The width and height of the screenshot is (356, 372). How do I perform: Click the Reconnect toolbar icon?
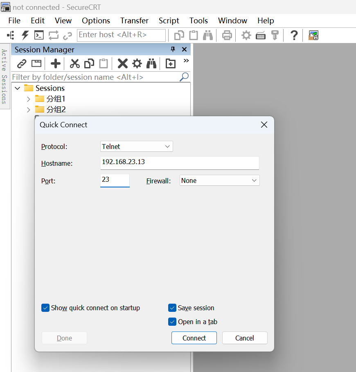point(53,35)
